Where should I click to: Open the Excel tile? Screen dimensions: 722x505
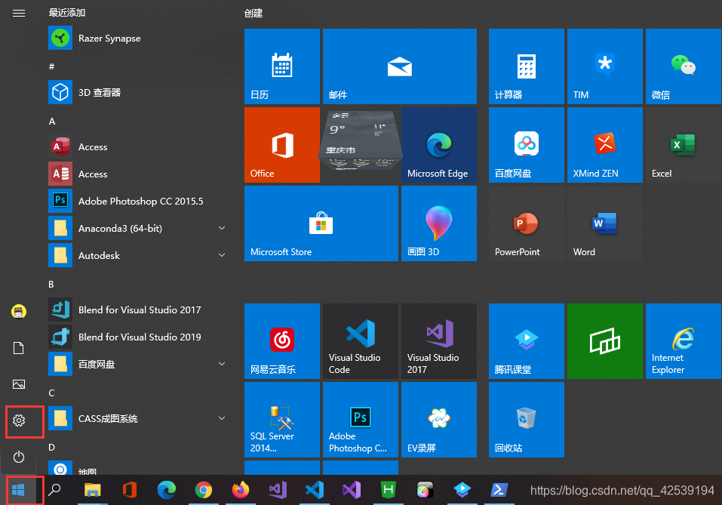pos(684,145)
